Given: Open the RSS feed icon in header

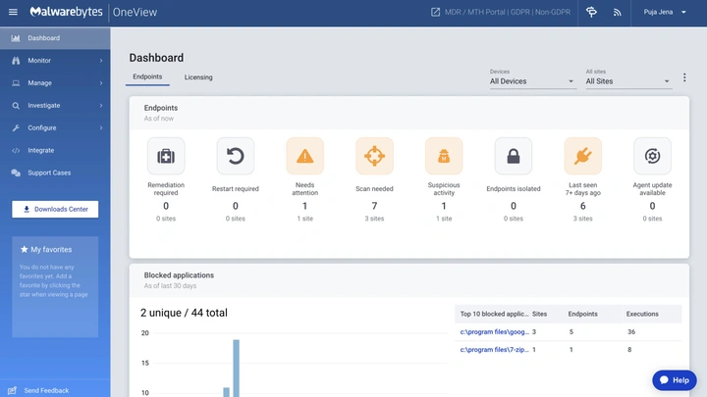Looking at the screenshot, I should click(x=618, y=13).
